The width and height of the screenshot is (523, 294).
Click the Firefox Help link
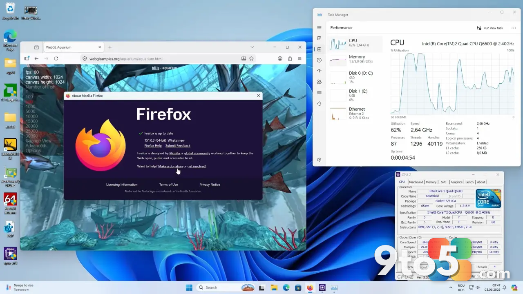pos(153,146)
